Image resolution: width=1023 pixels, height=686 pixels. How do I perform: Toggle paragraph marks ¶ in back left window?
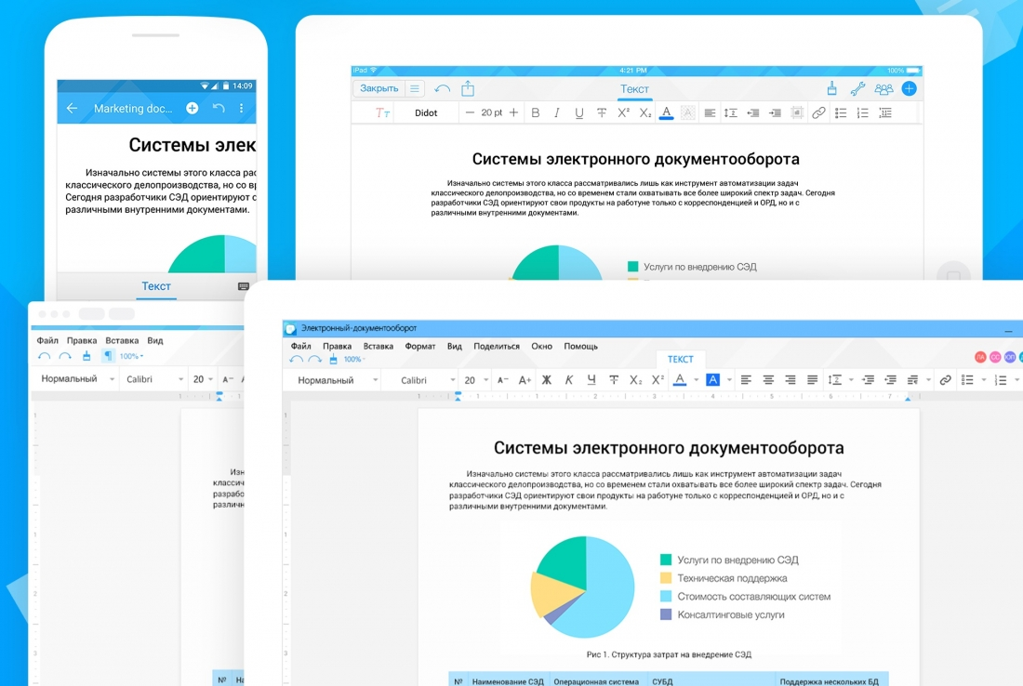[108, 355]
